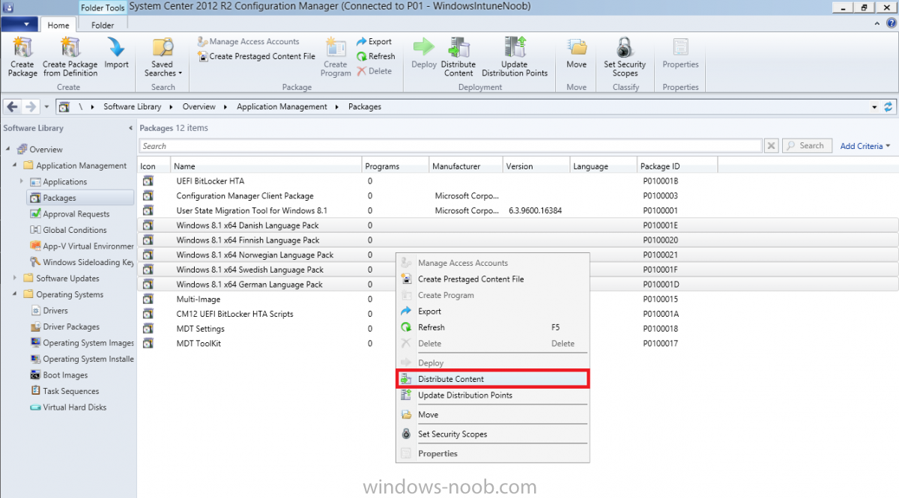This screenshot has width=899, height=498.
Task: Sort by the Package ID column header
Action: coord(677,166)
